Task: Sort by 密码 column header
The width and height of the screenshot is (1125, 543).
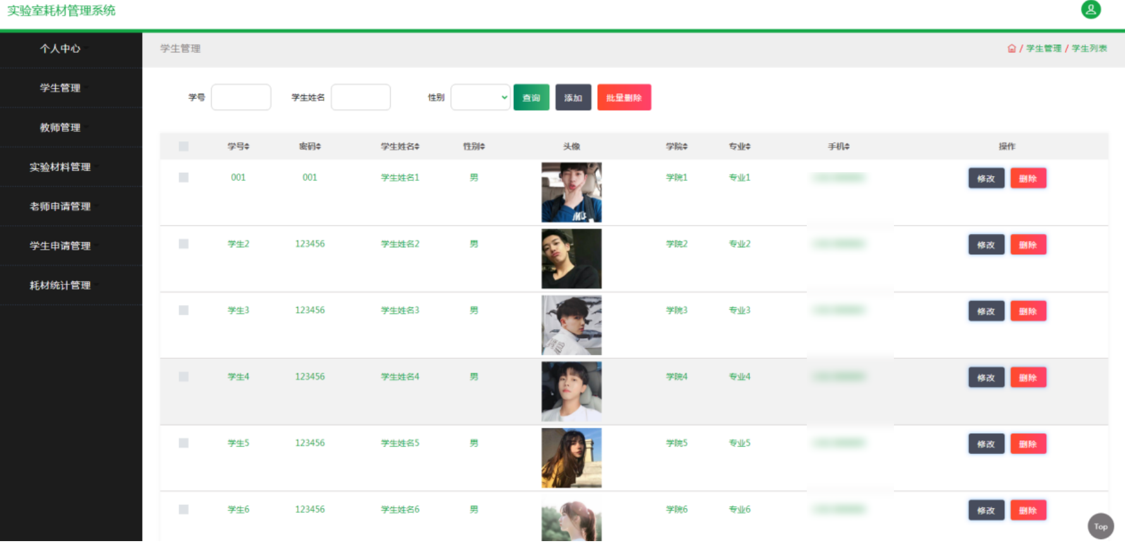Action: click(x=310, y=146)
